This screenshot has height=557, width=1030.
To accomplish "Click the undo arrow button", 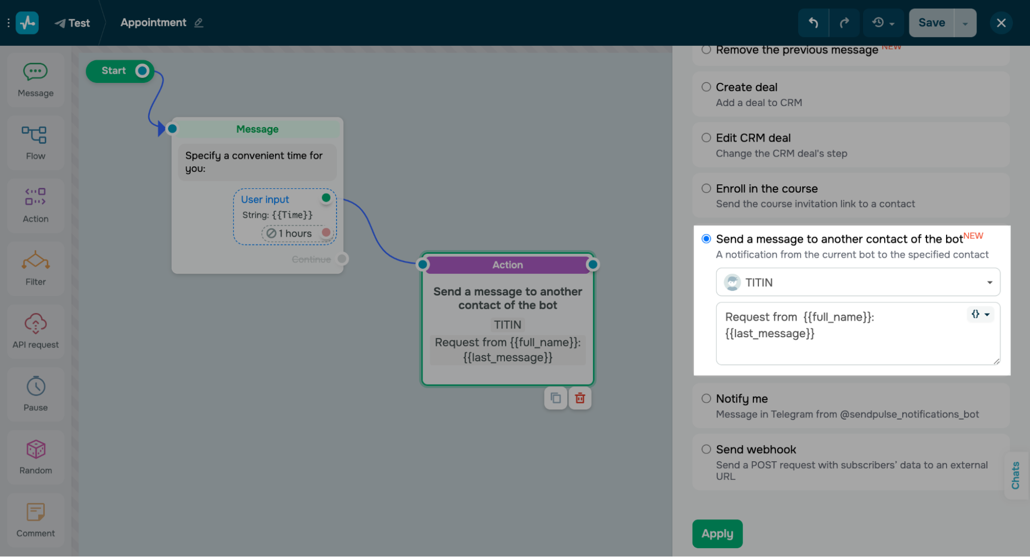I will (x=813, y=23).
